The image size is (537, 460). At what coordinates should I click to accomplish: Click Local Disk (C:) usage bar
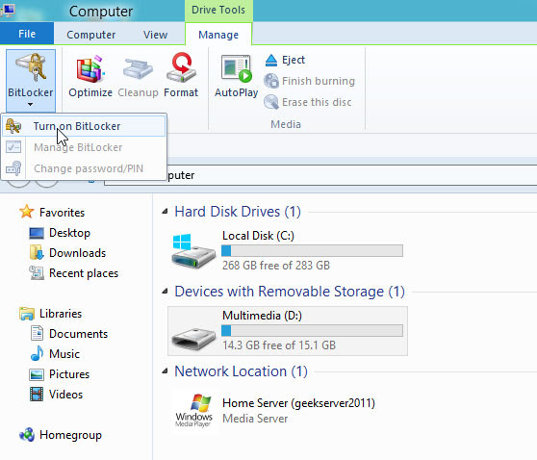coord(312,251)
